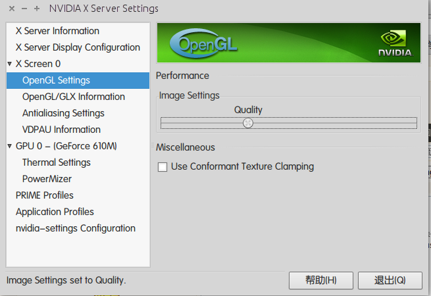This screenshot has width=431, height=296.
Task: Close the NVIDIA X Server Settings window
Action: (12, 9)
